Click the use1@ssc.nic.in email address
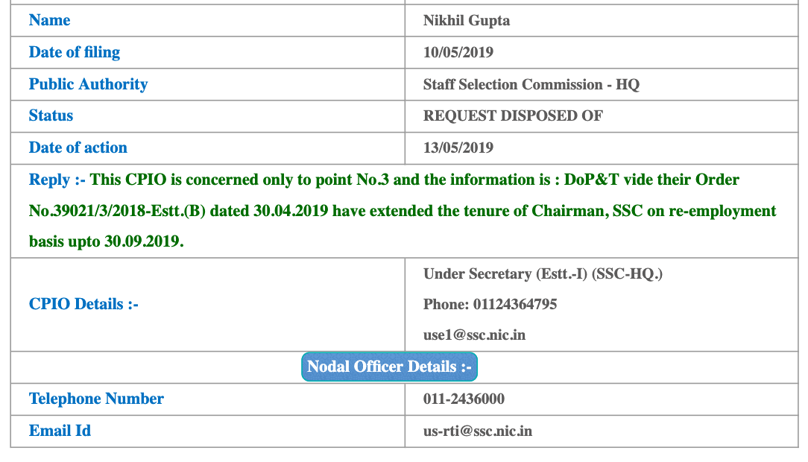This screenshot has height=462, width=808. [474, 335]
